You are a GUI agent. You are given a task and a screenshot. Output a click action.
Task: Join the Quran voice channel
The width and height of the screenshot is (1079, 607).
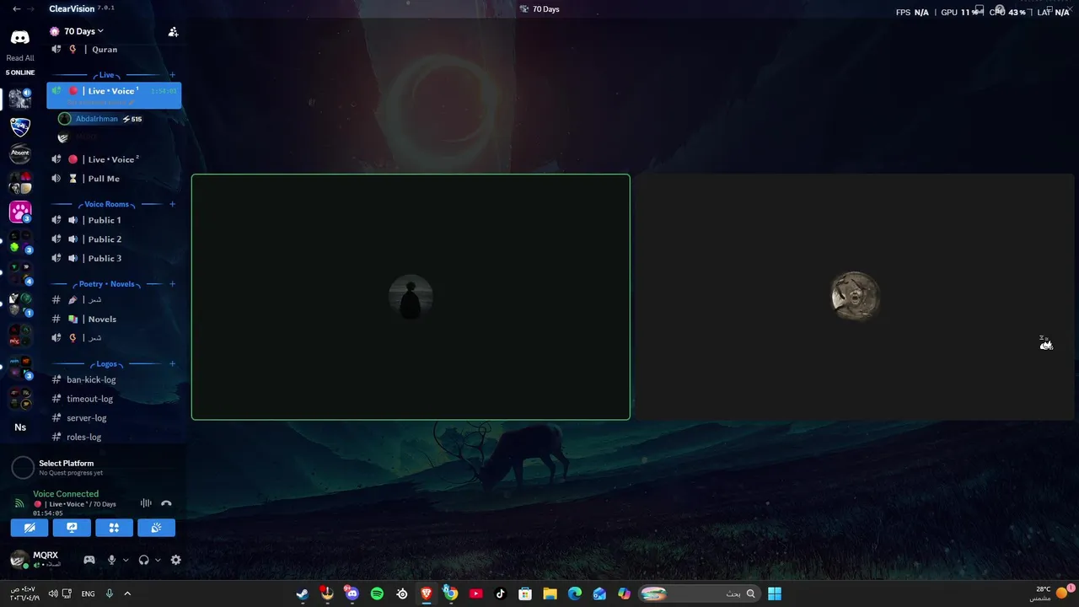coord(114,50)
